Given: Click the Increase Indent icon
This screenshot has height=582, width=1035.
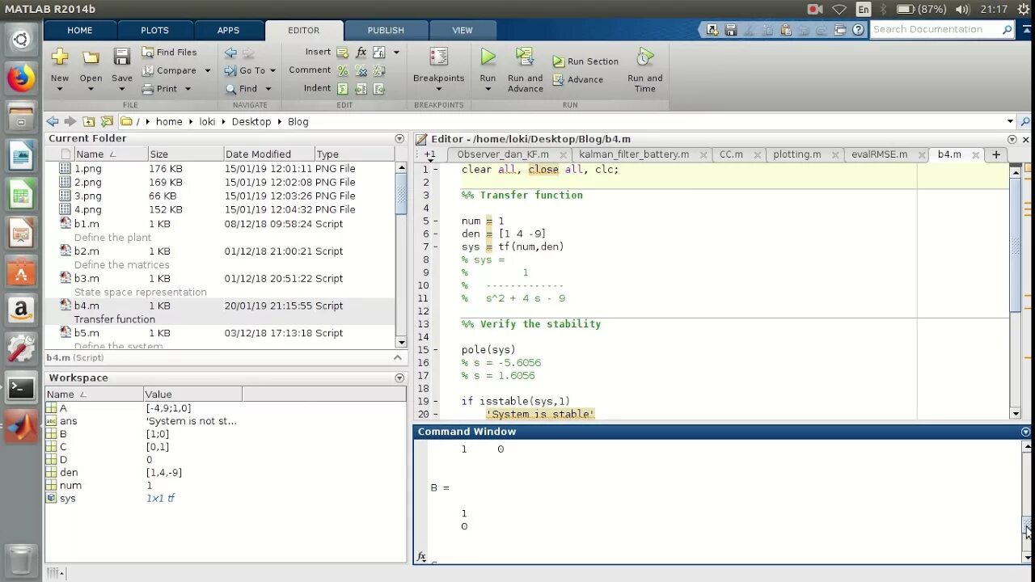Looking at the screenshot, I should coord(361,89).
